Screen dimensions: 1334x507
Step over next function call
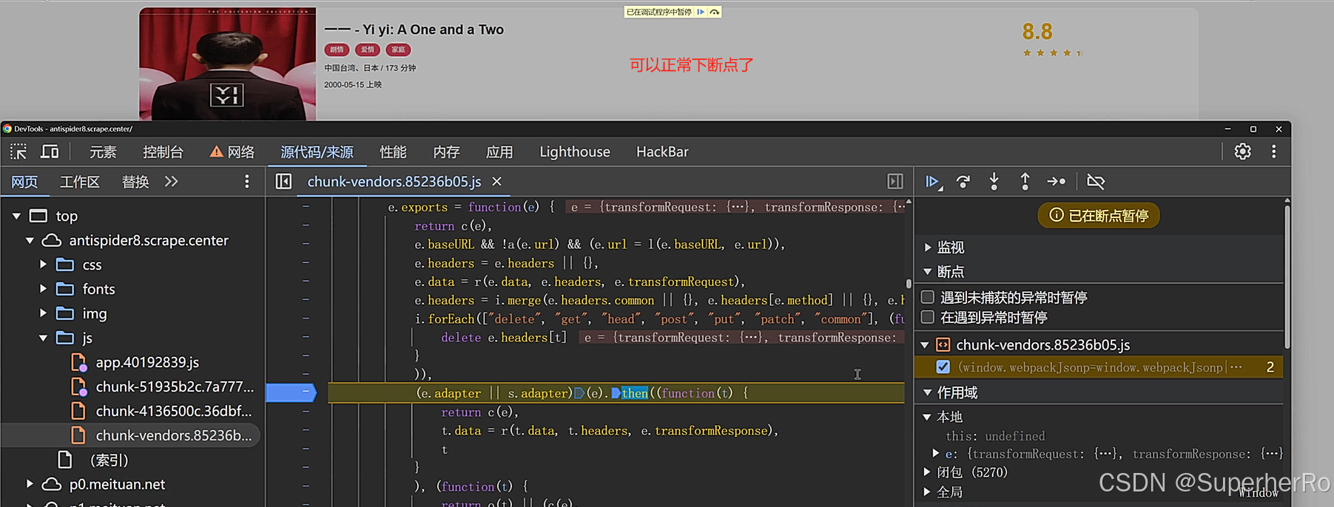click(x=963, y=182)
